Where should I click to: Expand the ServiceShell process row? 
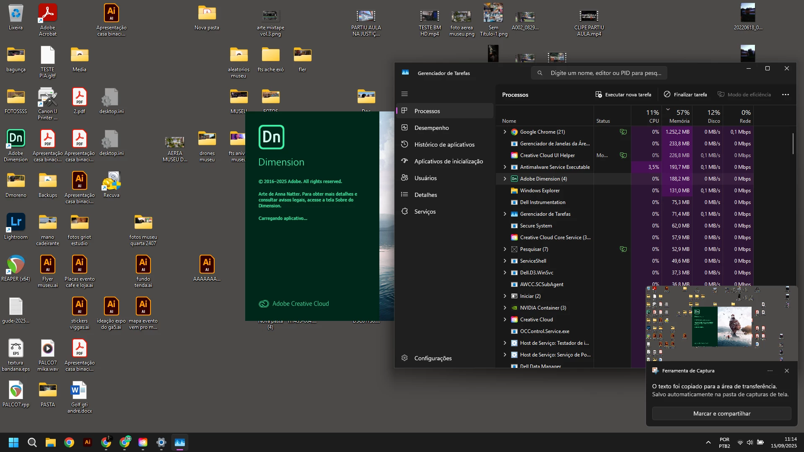coord(505,261)
